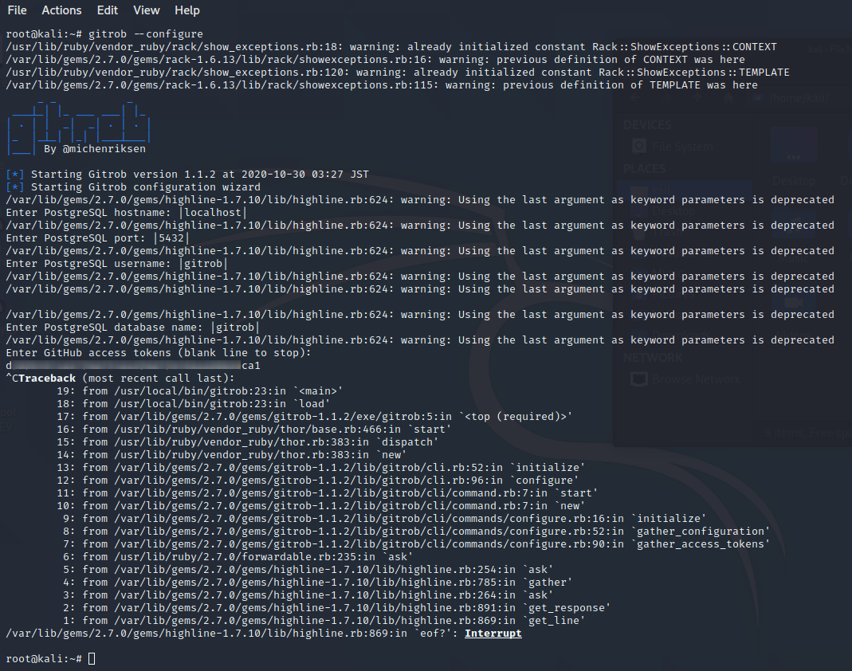Click the PostgreSQL port '5432' prompt
Viewport: 852px width, 671px height.
pyautogui.click(x=97, y=238)
